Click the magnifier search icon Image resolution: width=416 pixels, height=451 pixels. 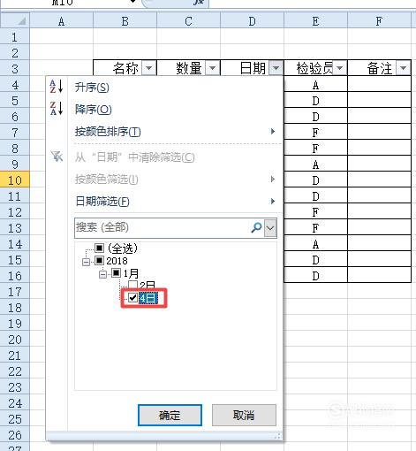(256, 227)
